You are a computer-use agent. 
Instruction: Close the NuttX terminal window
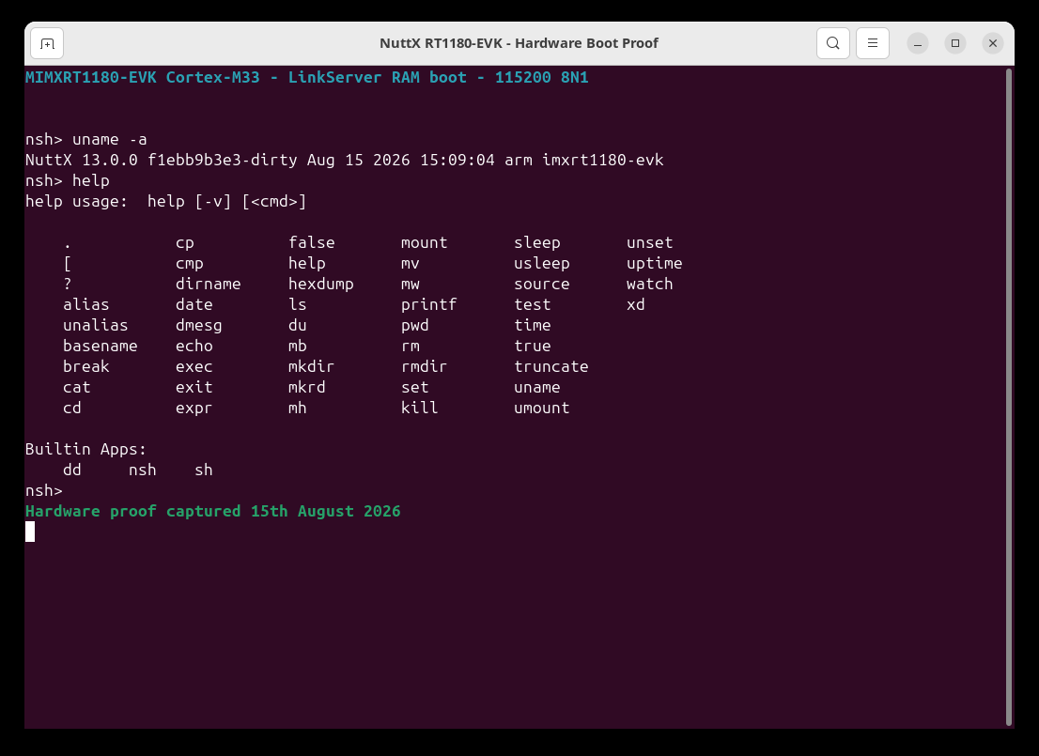993,44
